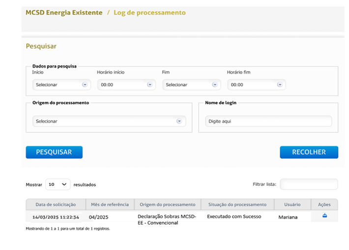Focus the Filtrar lista text box
Screen dimensions: 349x250
(309, 184)
